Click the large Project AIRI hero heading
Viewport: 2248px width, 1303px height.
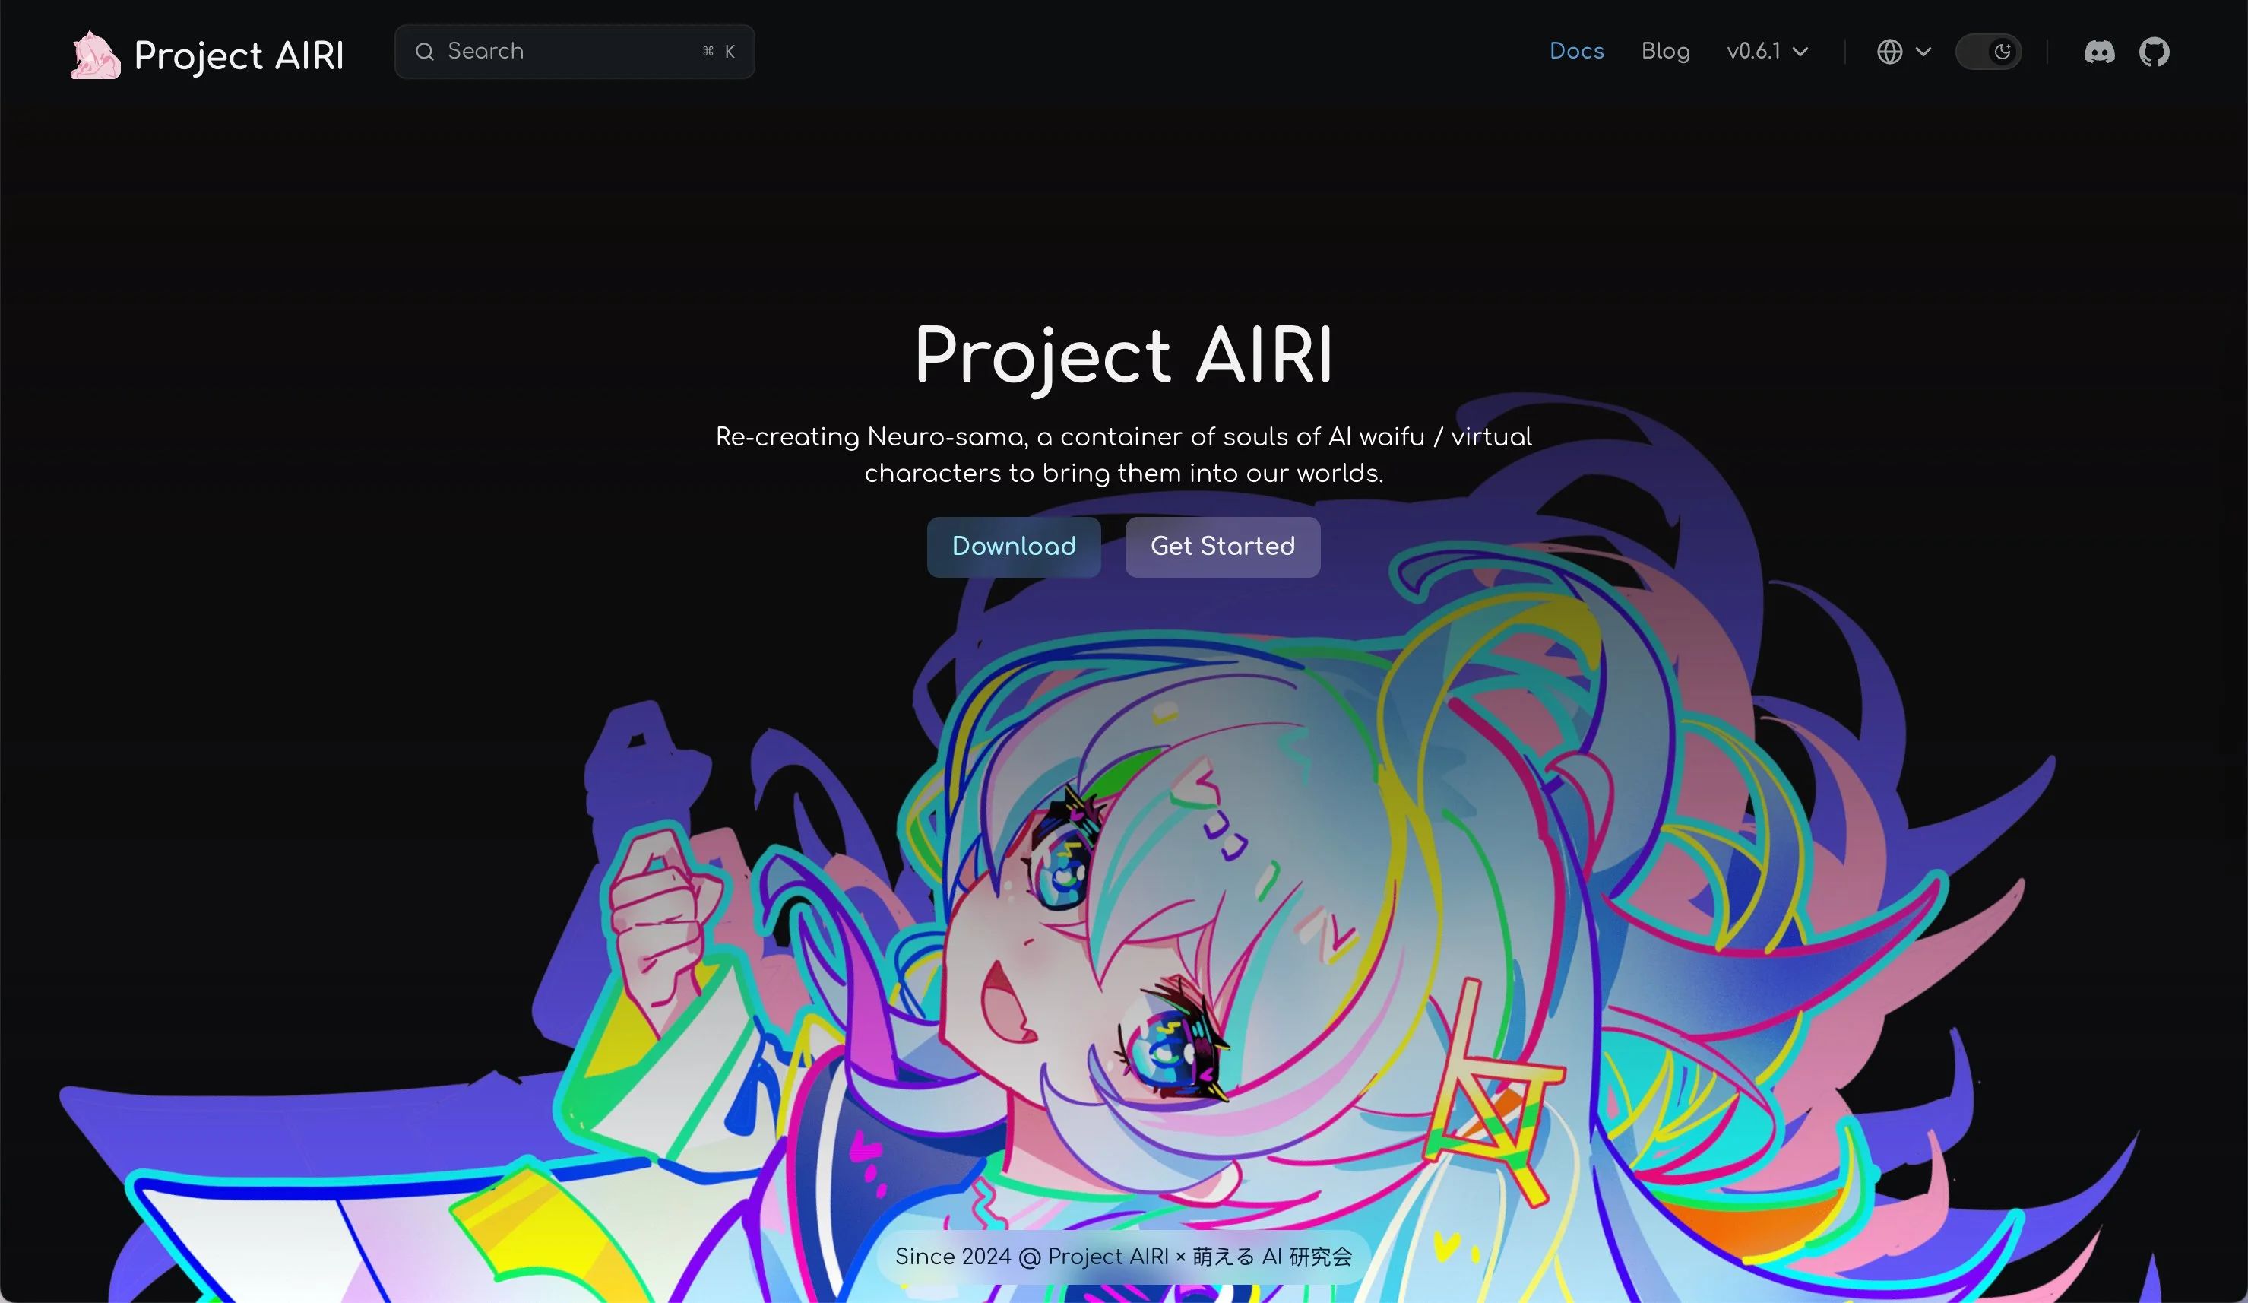pos(1123,355)
